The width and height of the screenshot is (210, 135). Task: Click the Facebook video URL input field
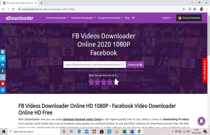[x=94, y=64]
